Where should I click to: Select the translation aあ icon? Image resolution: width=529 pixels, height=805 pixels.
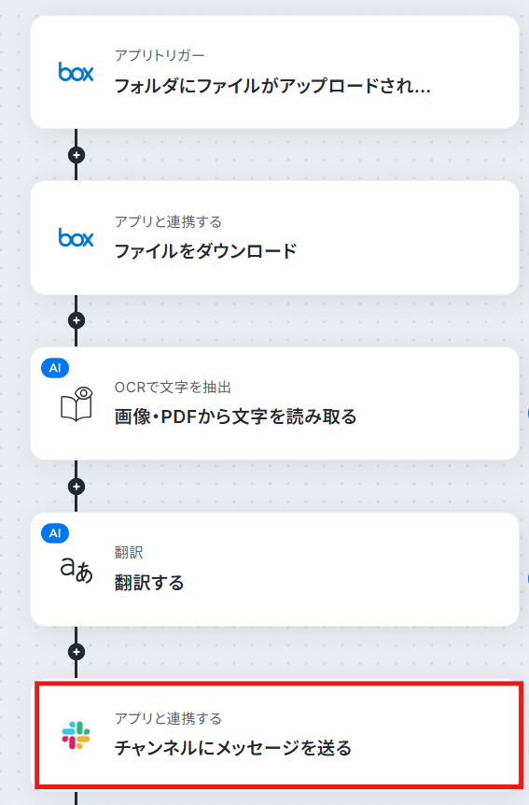tap(77, 571)
